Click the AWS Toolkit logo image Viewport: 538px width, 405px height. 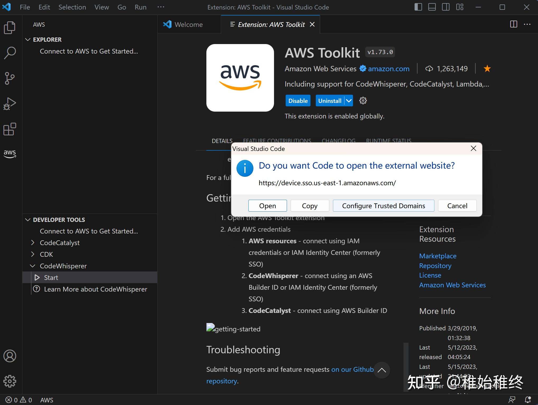(x=240, y=78)
